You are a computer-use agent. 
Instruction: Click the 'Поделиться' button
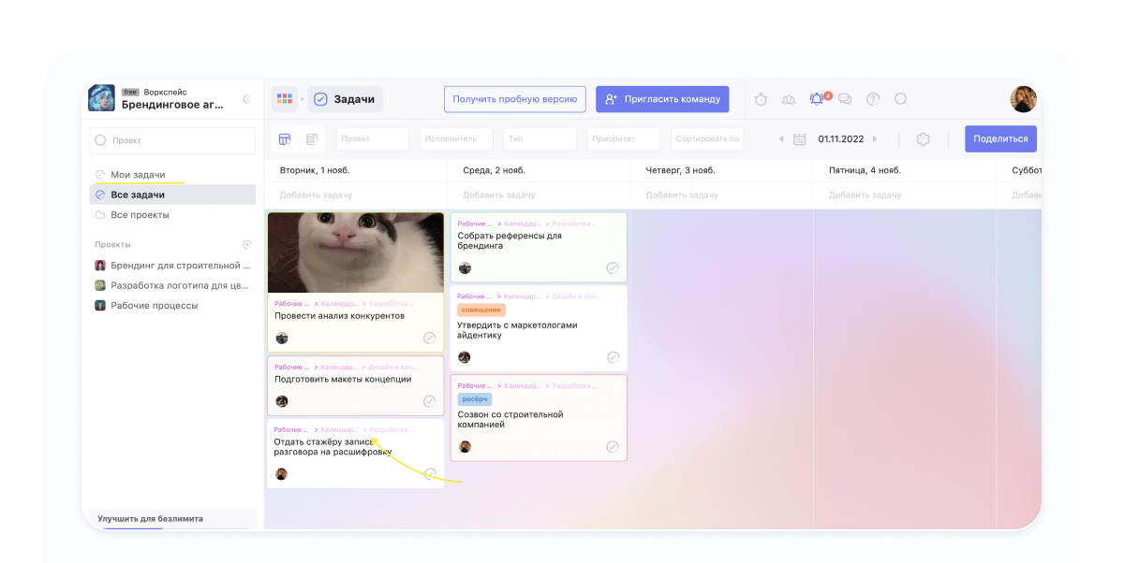pos(1000,139)
